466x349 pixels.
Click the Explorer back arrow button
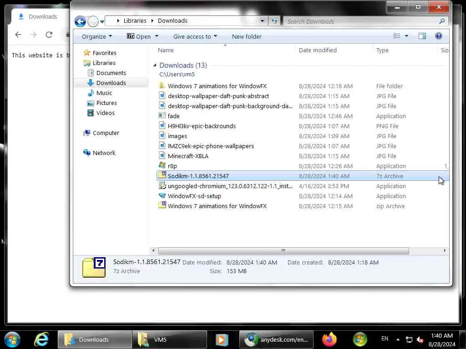click(80, 21)
